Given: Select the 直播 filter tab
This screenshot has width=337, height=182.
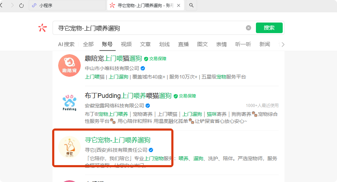Looking at the screenshot, I should pyautogui.click(x=183, y=44).
